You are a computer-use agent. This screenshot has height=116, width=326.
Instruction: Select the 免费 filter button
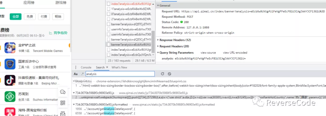tap(30, 17)
